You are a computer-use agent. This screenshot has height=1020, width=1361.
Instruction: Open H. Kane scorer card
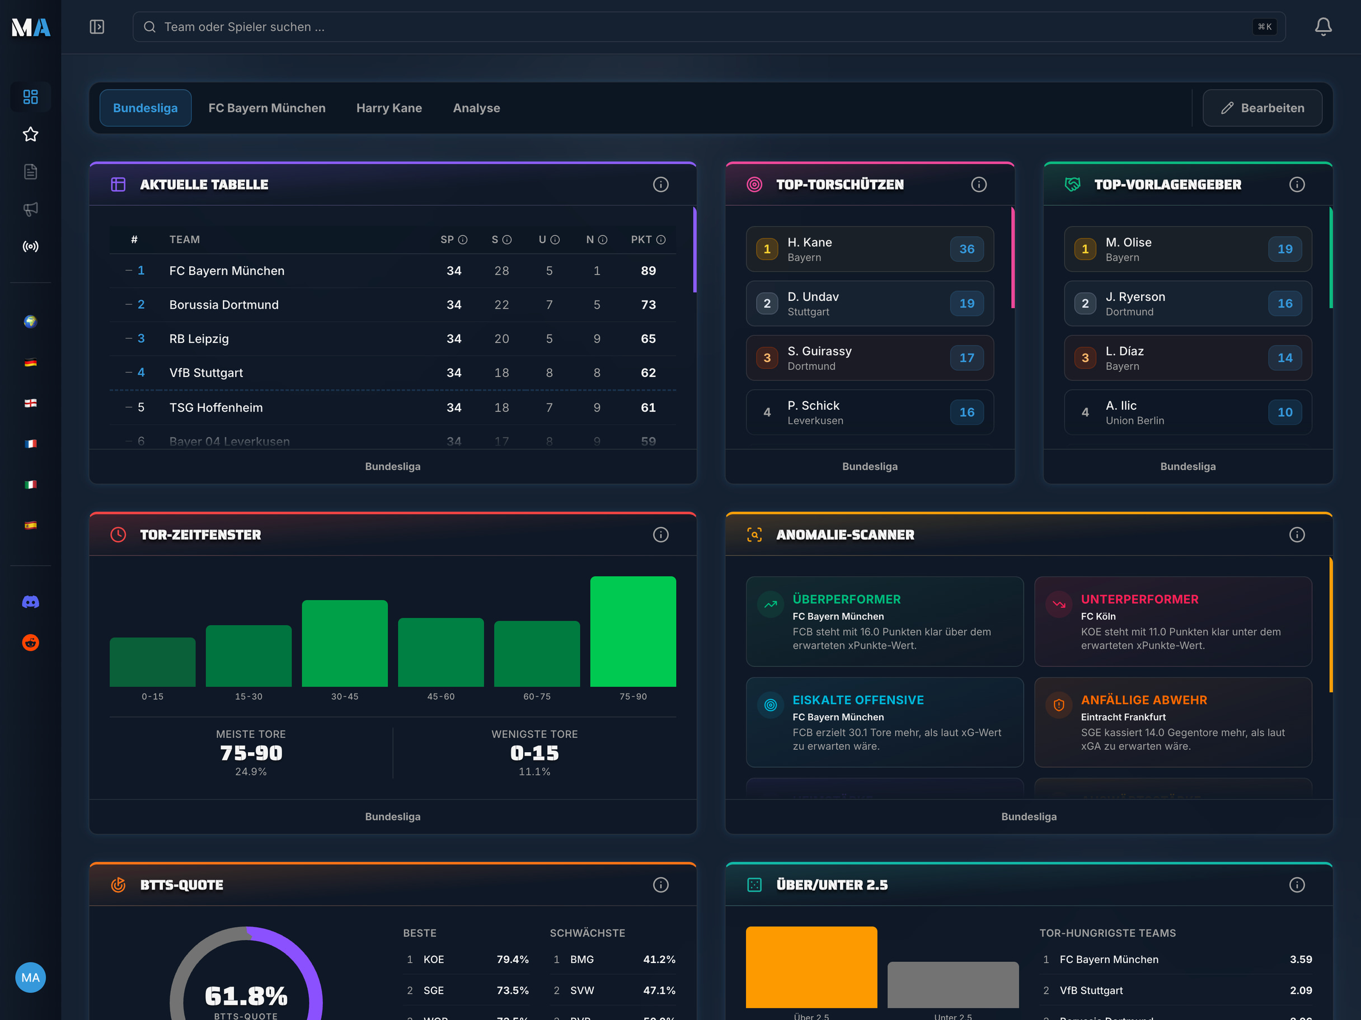click(x=870, y=249)
